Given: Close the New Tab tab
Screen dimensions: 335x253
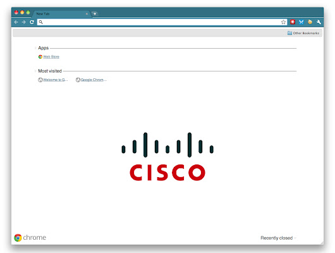Looking at the screenshot, I should coord(87,14).
